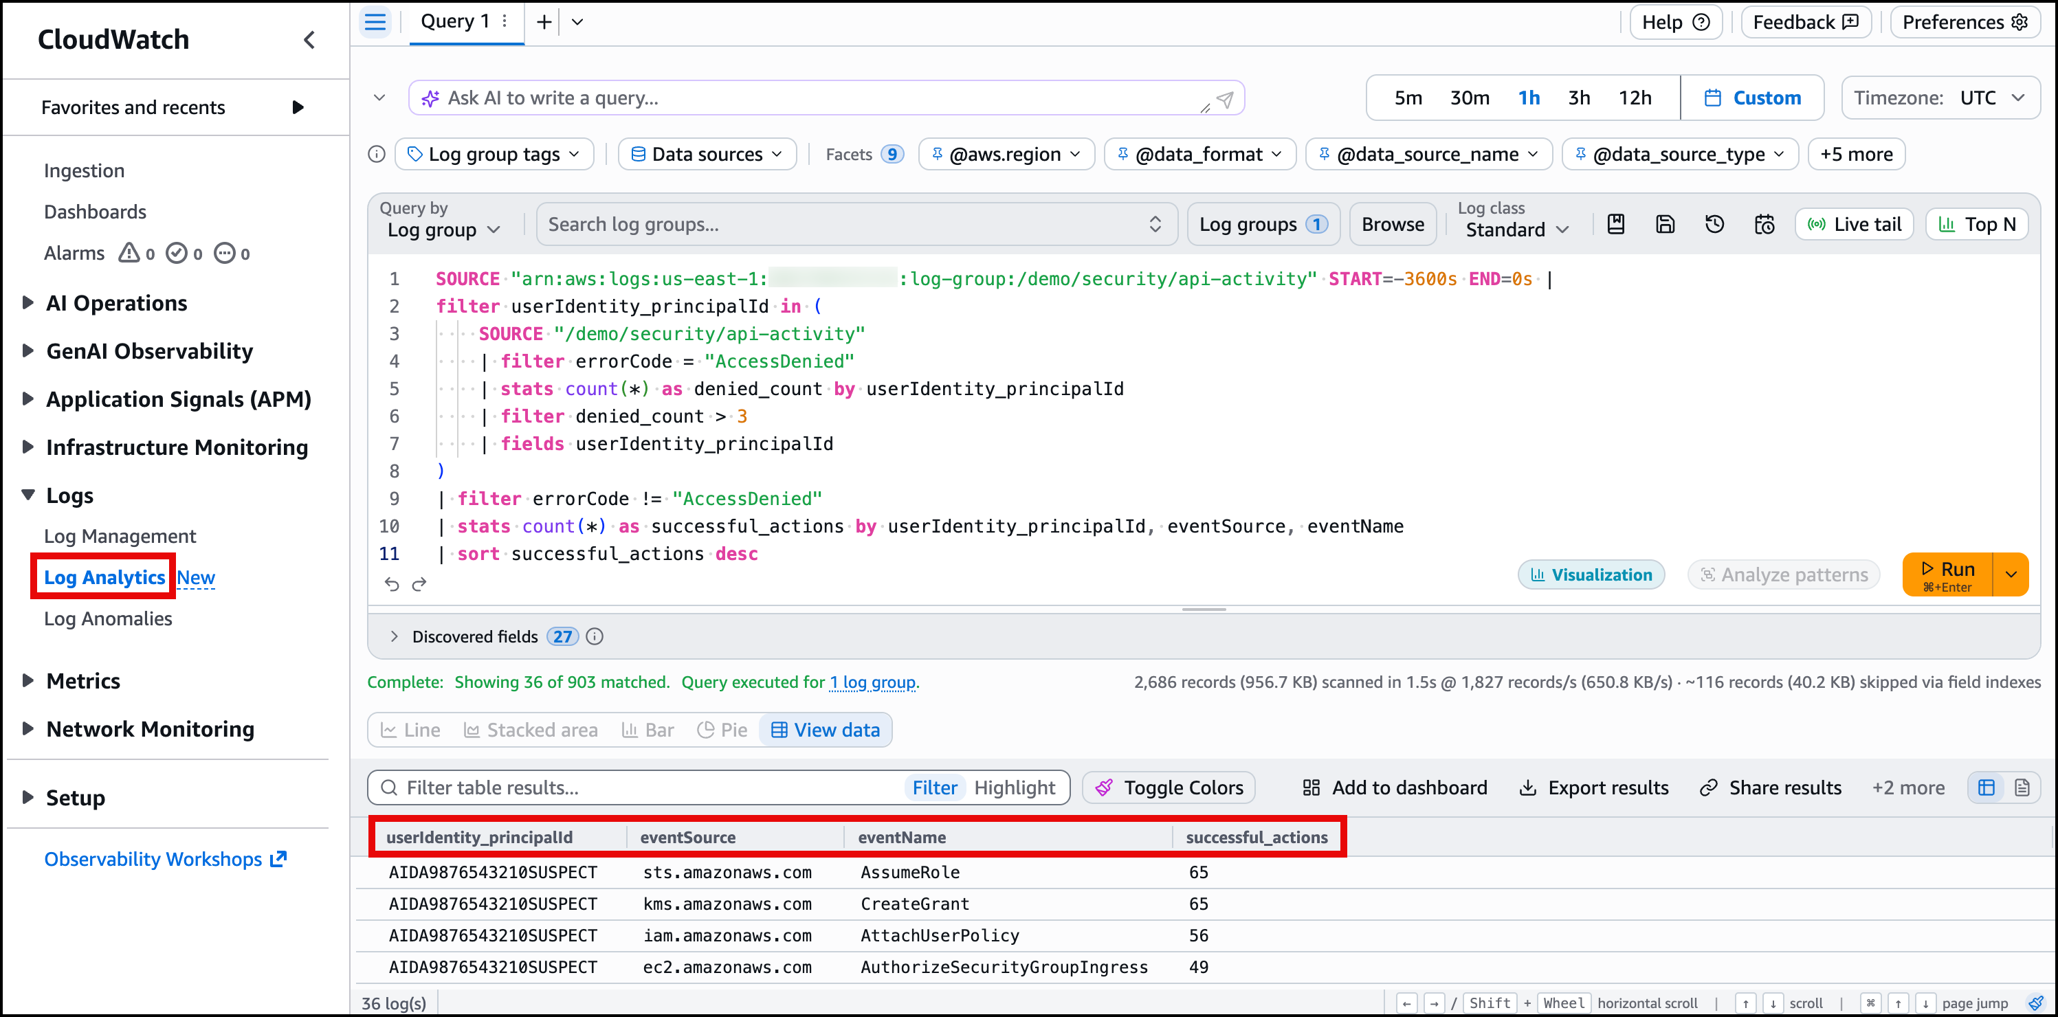
Task: Switch to Stacked area tab
Action: click(x=531, y=730)
